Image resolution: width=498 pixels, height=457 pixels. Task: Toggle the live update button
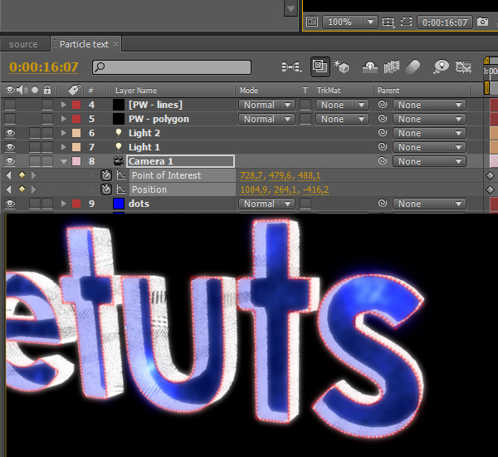pos(320,66)
